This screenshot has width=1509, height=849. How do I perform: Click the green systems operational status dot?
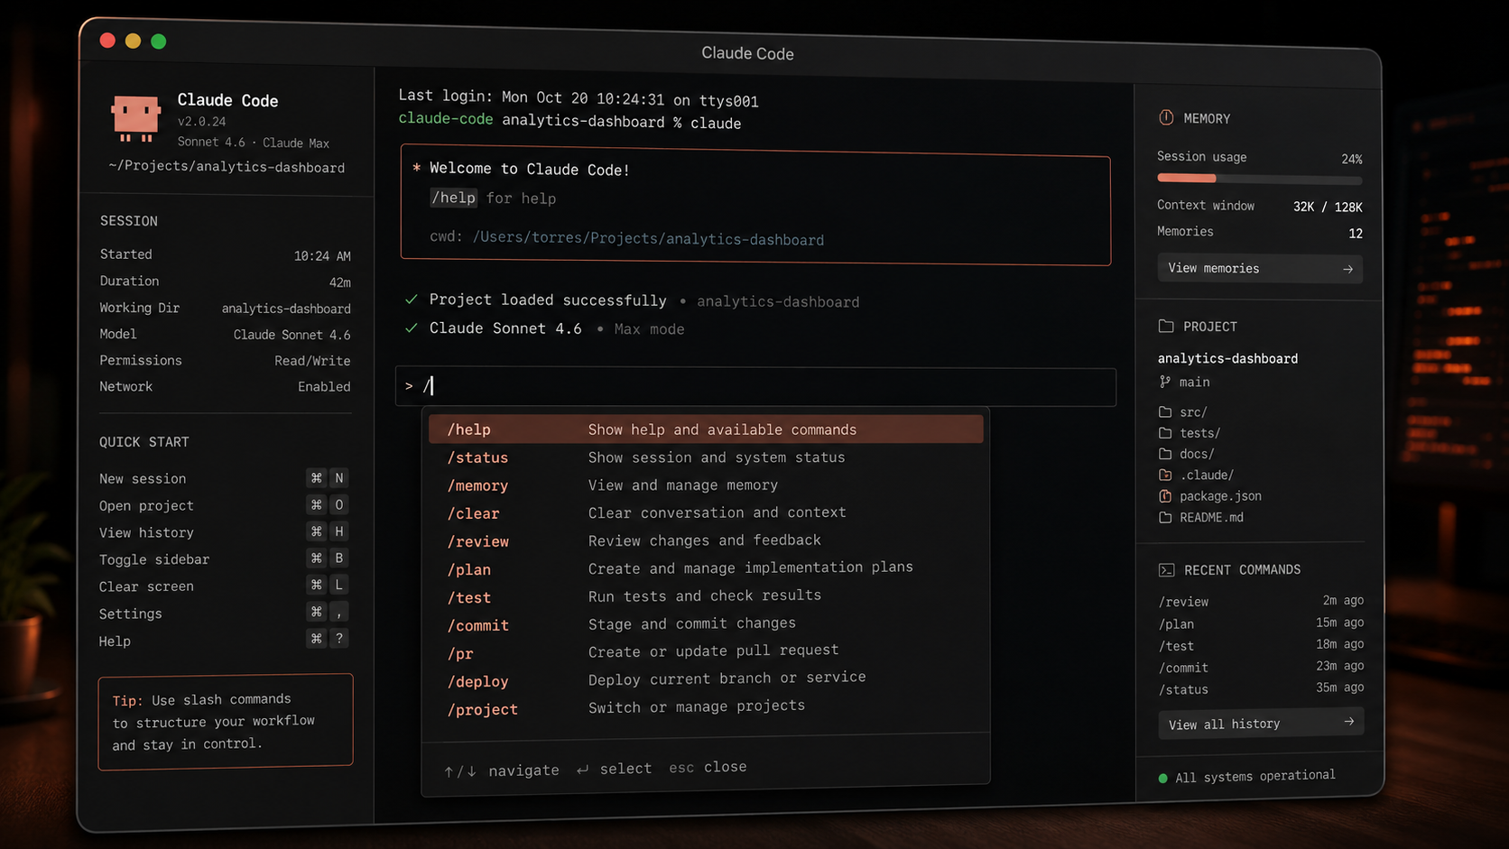click(1162, 778)
